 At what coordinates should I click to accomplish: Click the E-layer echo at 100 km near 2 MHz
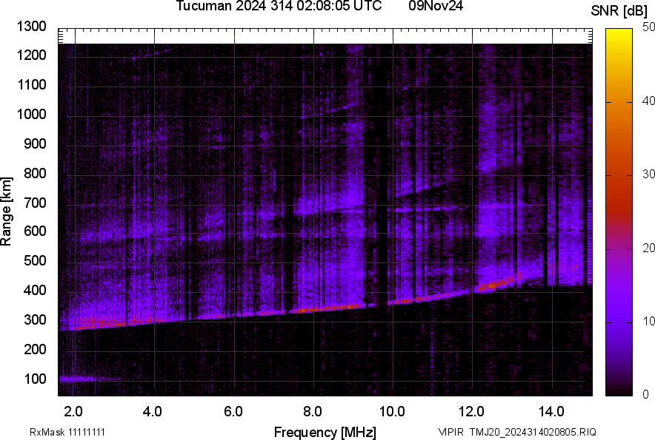click(x=74, y=379)
